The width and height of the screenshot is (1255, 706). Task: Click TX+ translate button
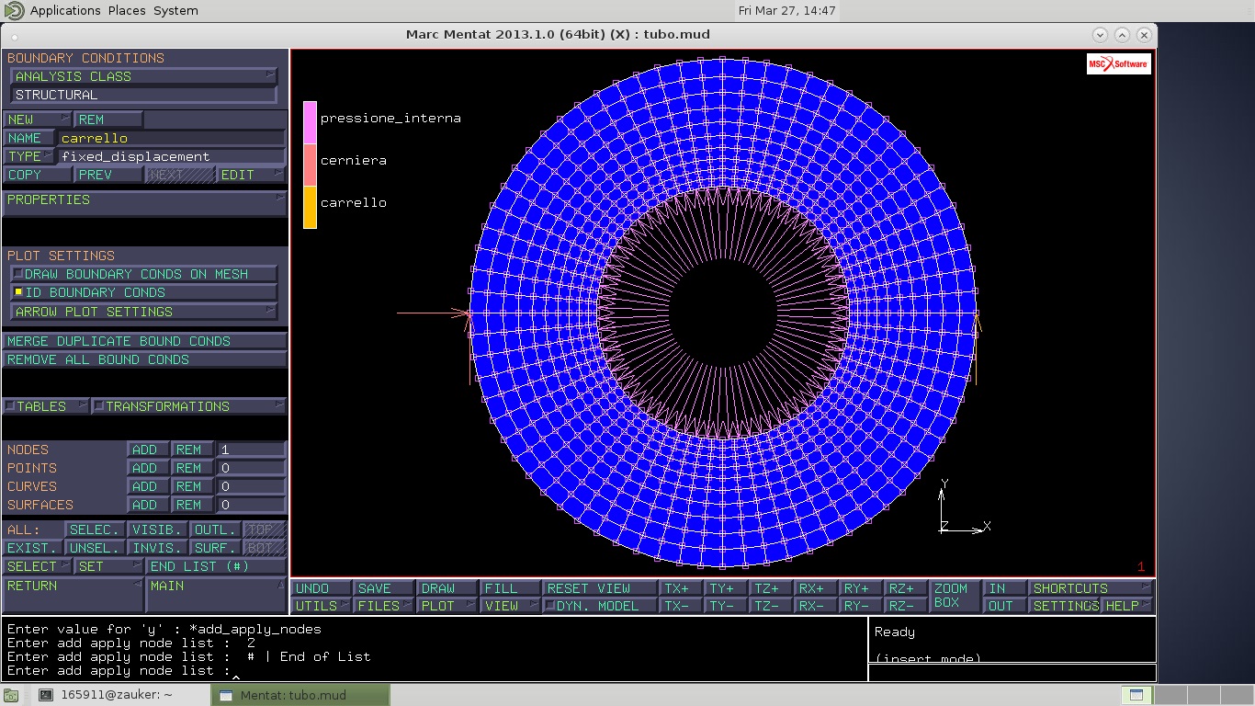point(681,588)
